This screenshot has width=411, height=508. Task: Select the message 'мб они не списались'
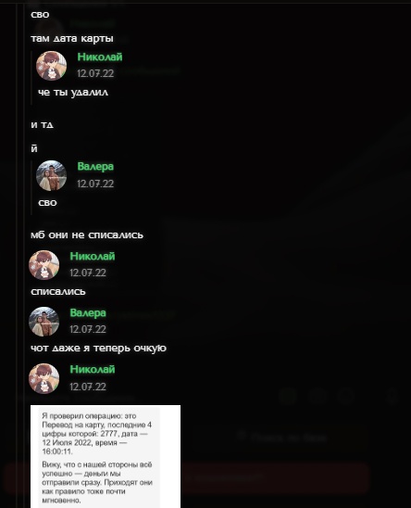pos(87,235)
